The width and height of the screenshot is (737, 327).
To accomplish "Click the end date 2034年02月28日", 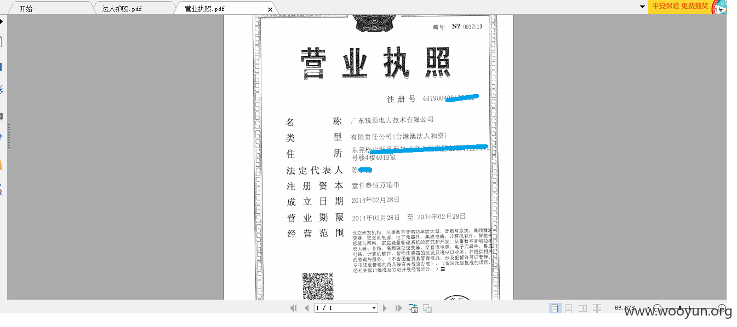I will point(441,217).
